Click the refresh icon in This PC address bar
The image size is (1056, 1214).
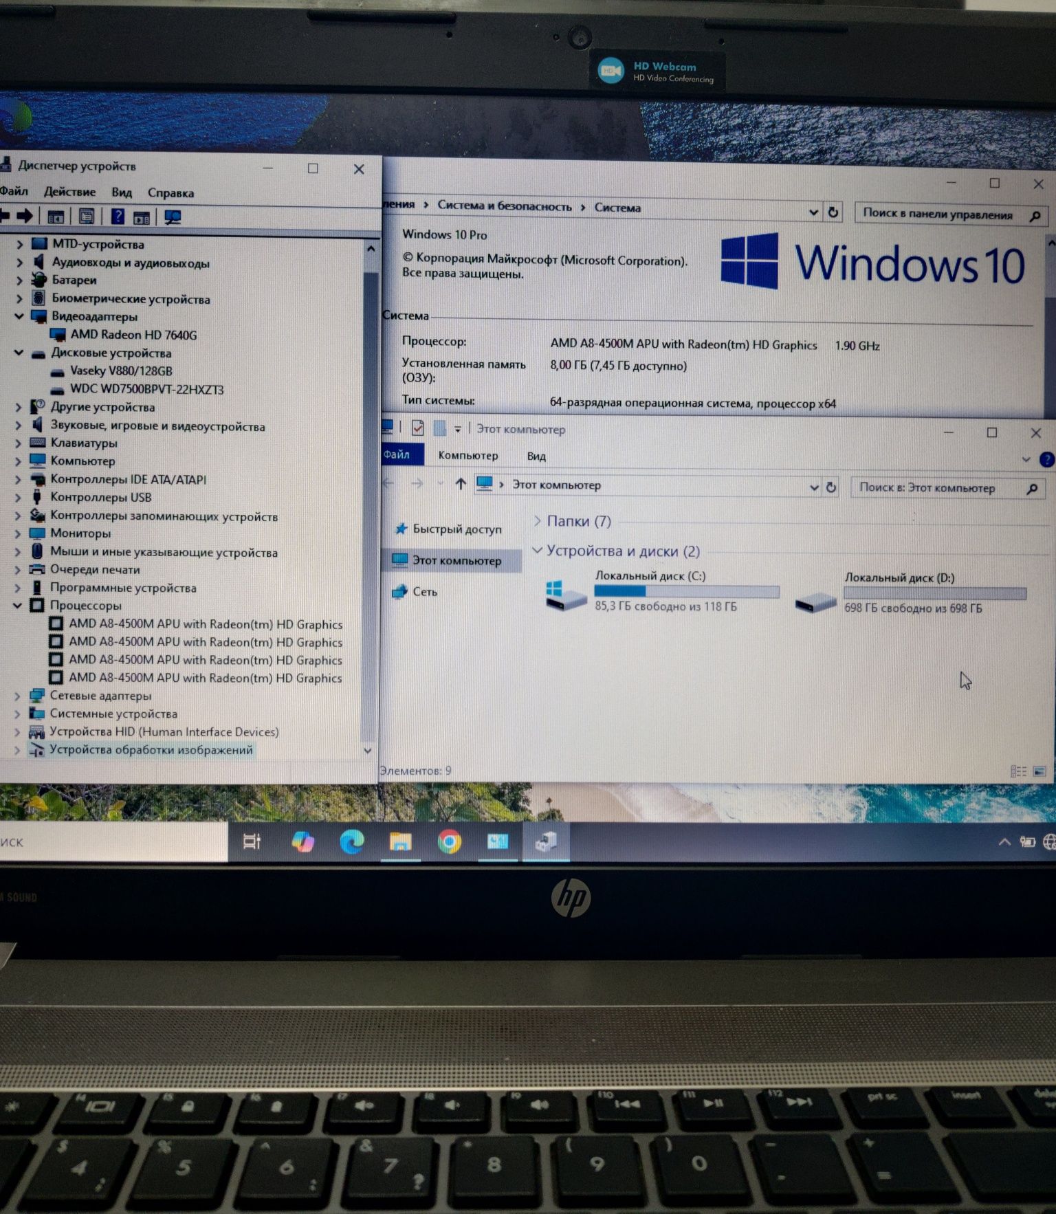831,487
